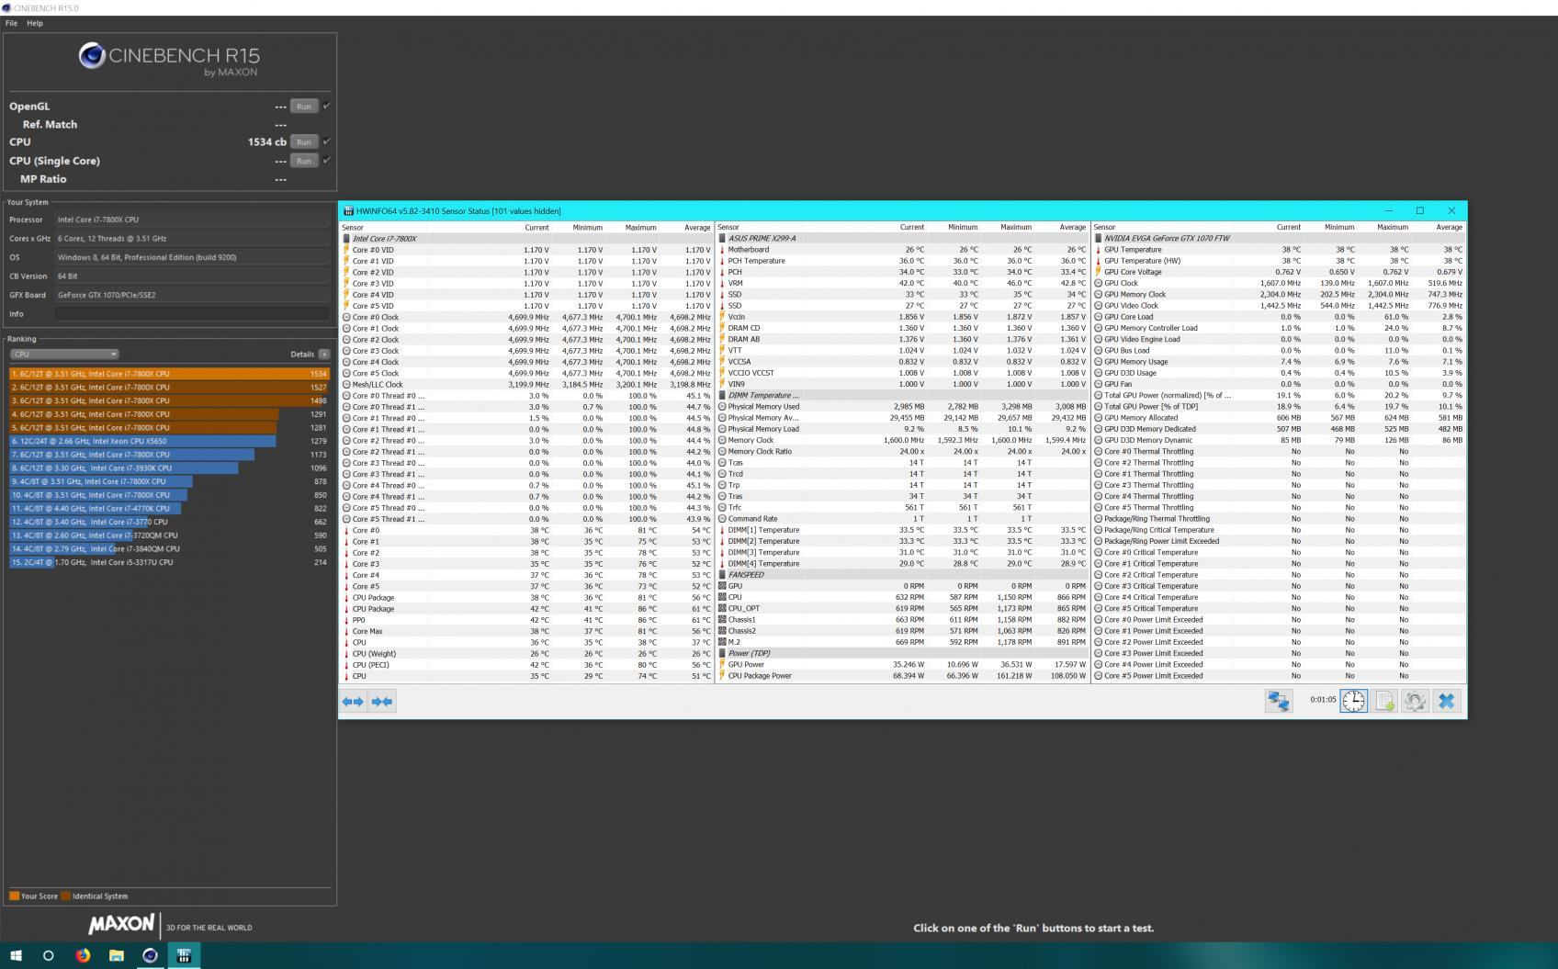Image resolution: width=1558 pixels, height=969 pixels.
Task: Open the network/remote monitors icon in HWiNFO
Action: pyautogui.click(x=1279, y=701)
